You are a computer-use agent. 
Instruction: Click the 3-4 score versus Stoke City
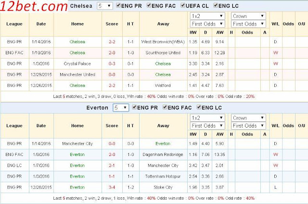[x=112, y=187]
